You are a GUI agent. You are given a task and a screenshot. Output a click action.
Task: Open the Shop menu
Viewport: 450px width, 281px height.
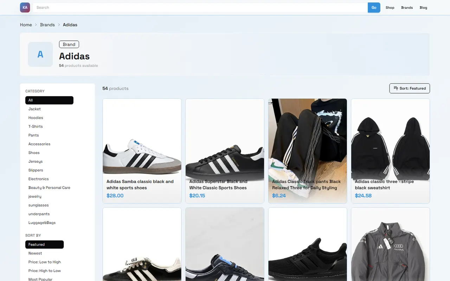coord(390,7)
